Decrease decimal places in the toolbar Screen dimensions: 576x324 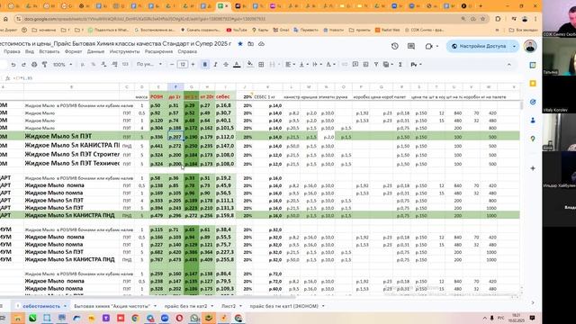(x=104, y=65)
